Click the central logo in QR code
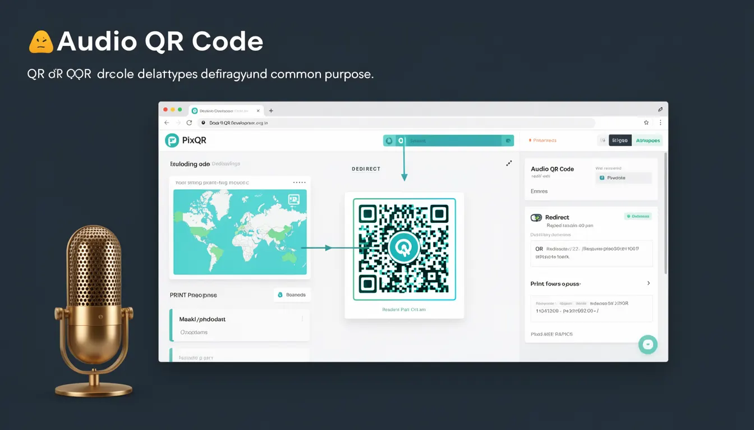The height and width of the screenshot is (430, 754). click(404, 246)
